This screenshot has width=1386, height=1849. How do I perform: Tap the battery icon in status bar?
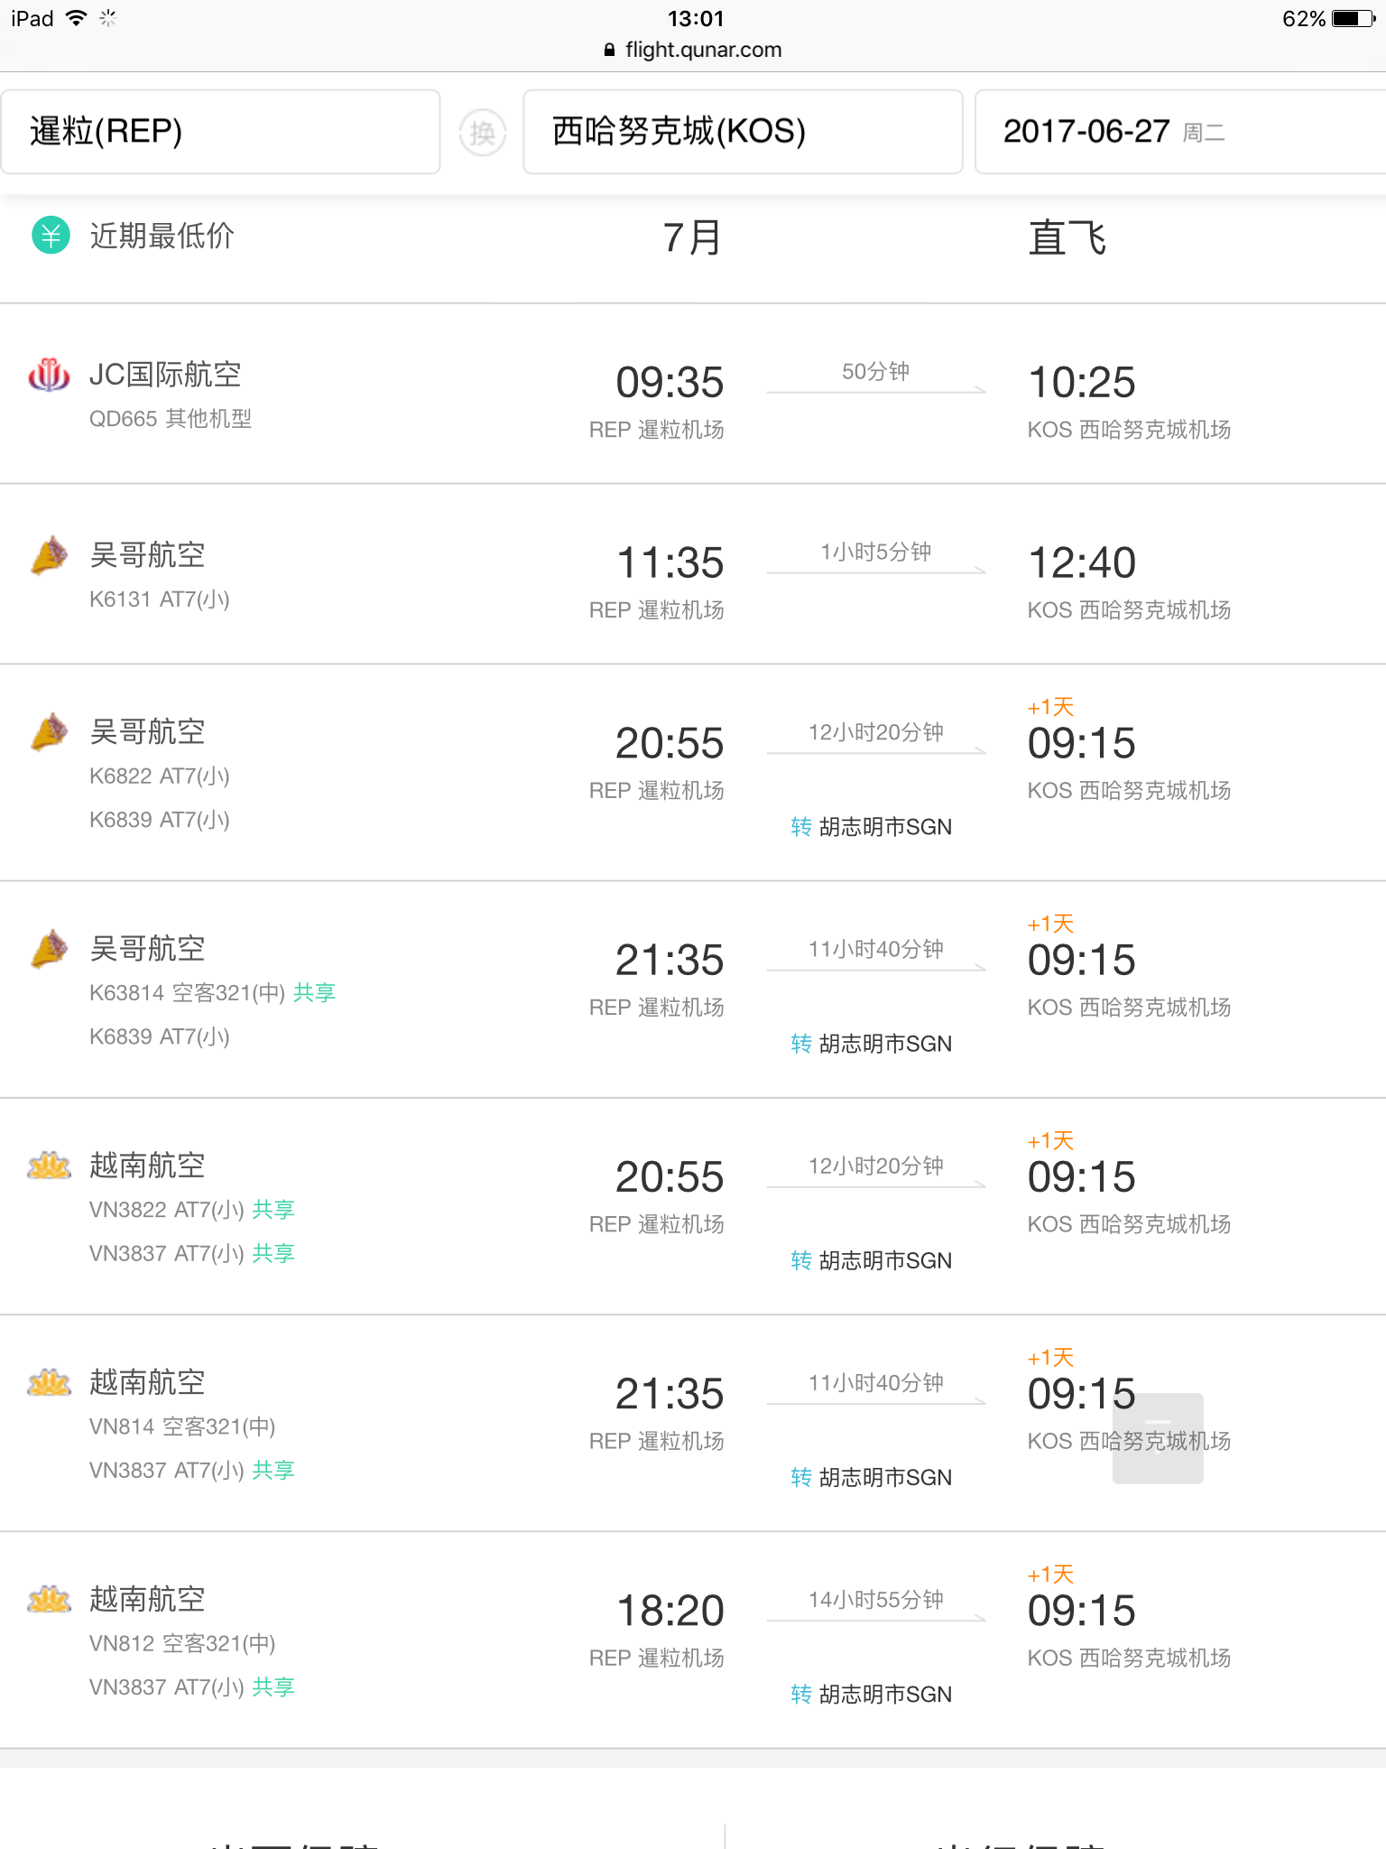pos(1354,18)
